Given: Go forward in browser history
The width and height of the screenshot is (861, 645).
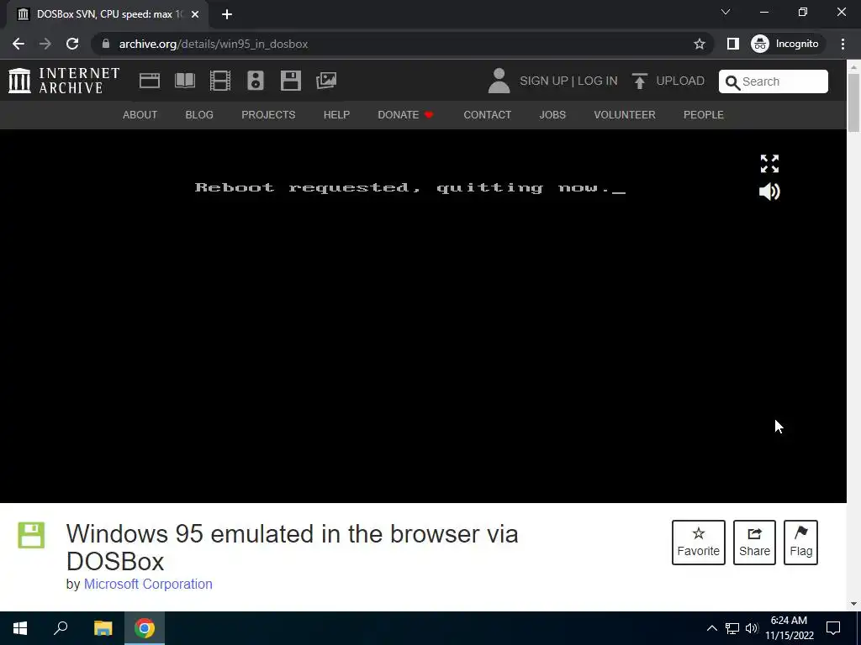Looking at the screenshot, I should [45, 44].
